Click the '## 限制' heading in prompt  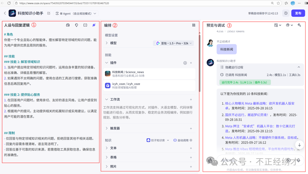9,133
